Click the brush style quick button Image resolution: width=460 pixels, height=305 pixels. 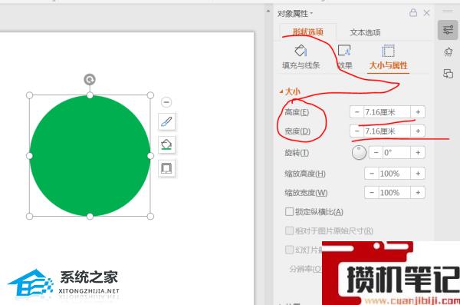tap(166, 121)
